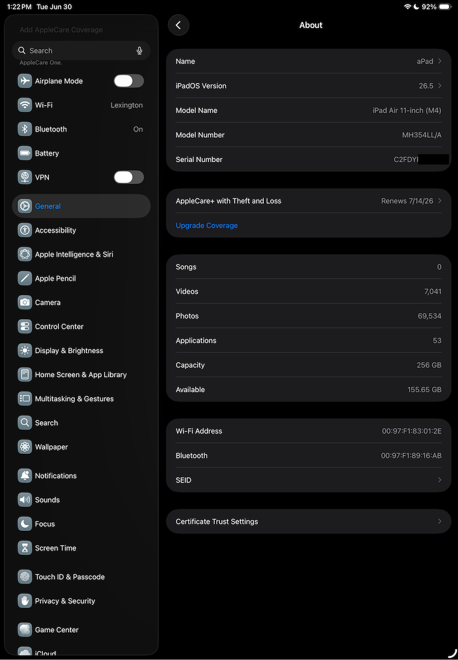The width and height of the screenshot is (458, 660).
Task: Select the Bluetooth icon in sidebar
Action: click(x=25, y=129)
